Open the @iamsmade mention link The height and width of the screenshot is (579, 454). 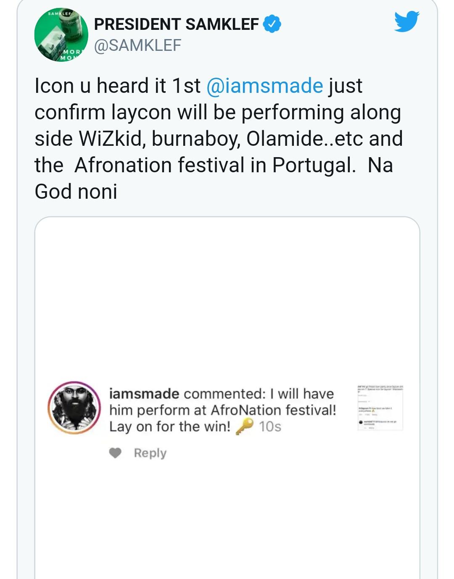click(x=264, y=86)
